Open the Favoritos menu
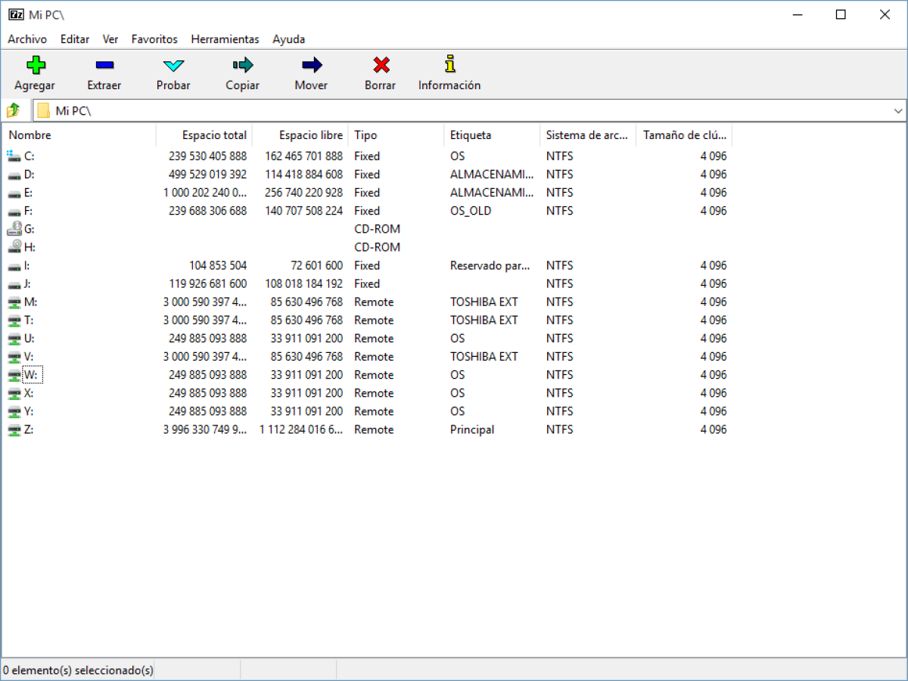 (154, 39)
